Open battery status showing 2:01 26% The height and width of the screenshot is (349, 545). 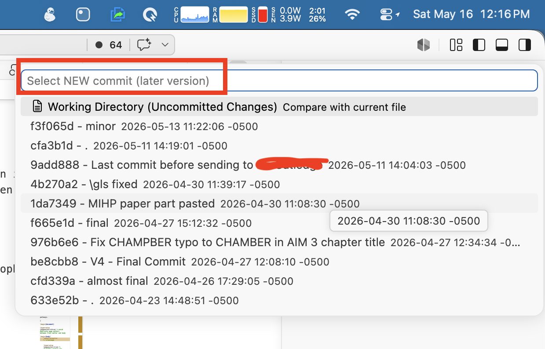tap(318, 15)
